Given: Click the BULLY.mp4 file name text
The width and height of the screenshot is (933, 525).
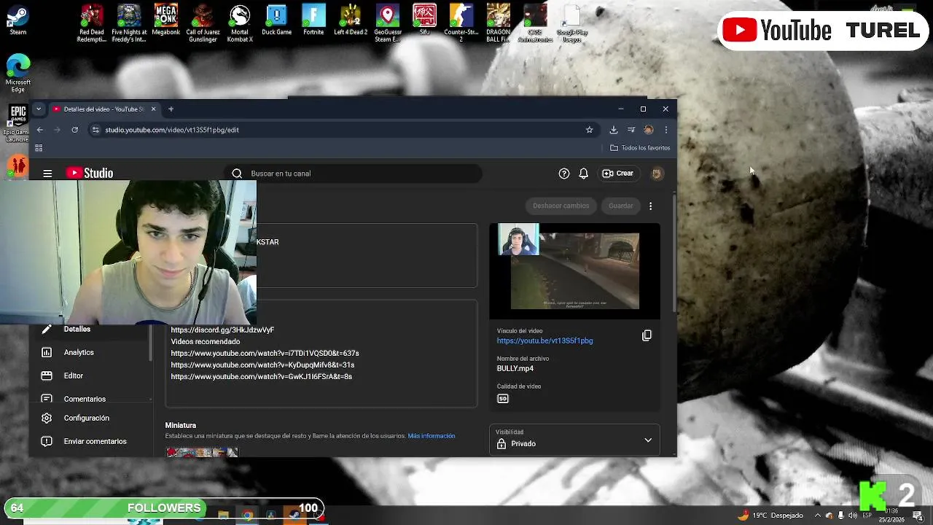Looking at the screenshot, I should (x=515, y=368).
